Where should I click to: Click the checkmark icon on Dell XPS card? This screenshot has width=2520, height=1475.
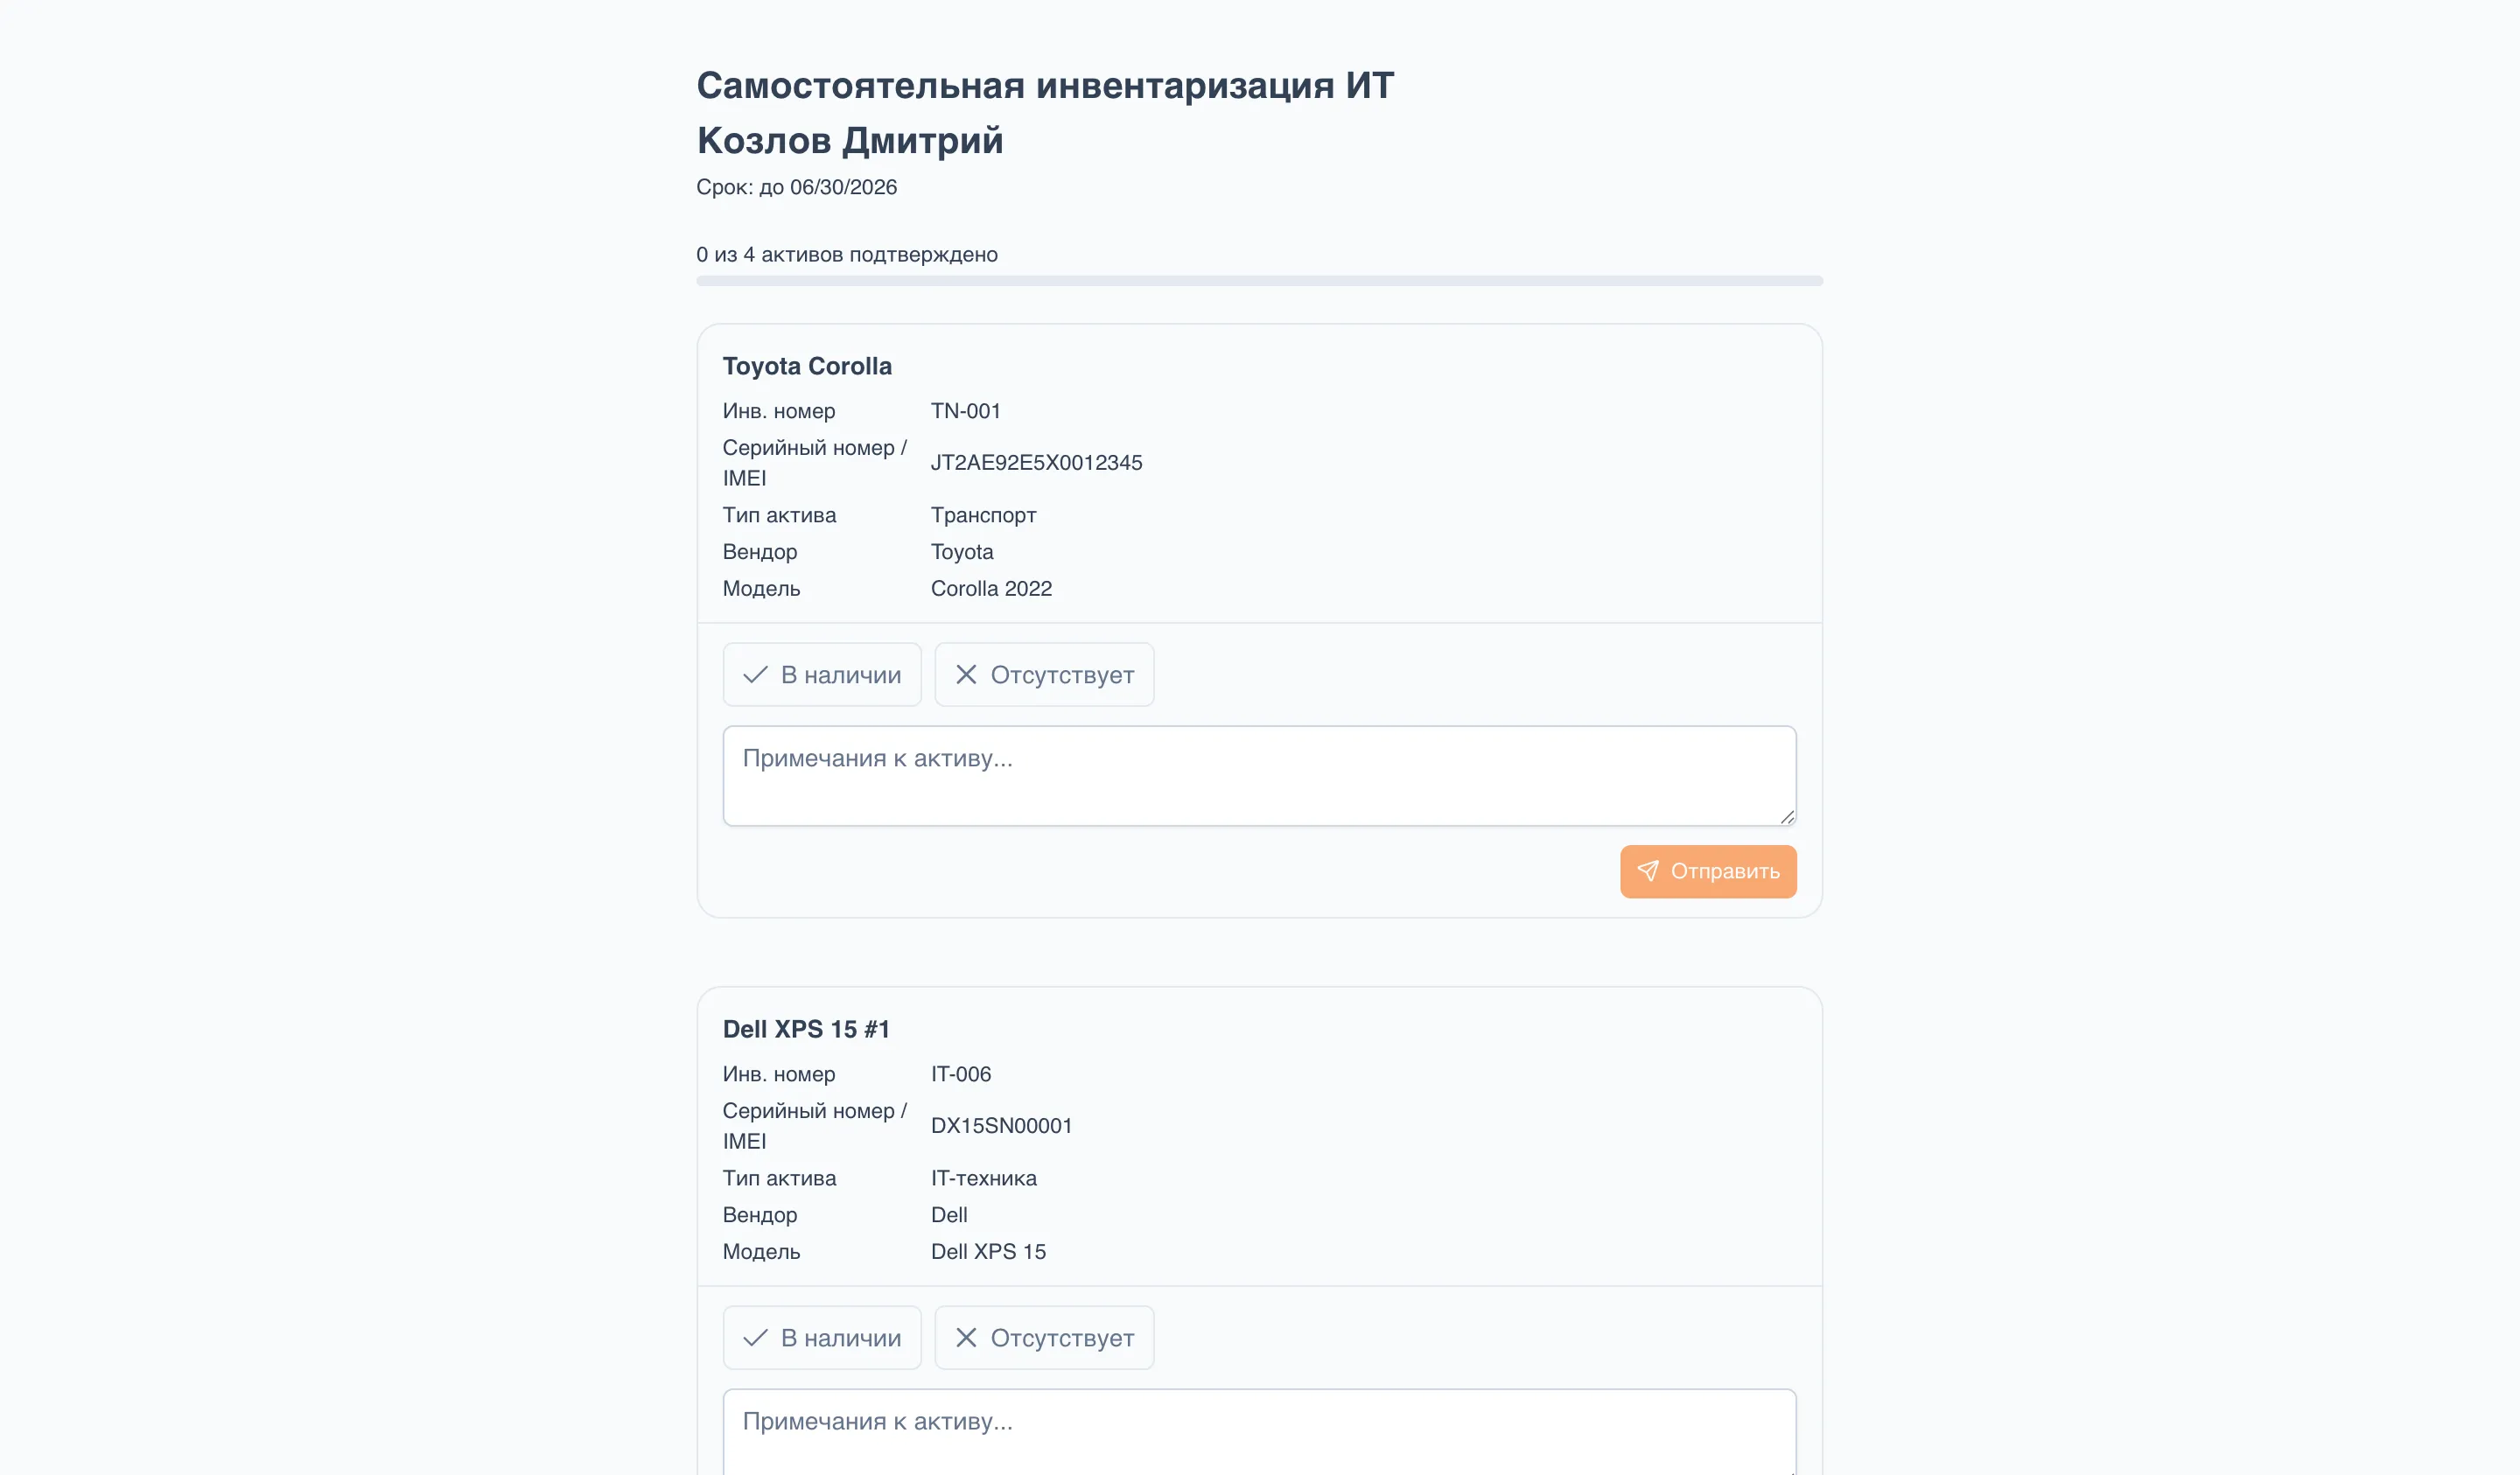click(755, 1338)
